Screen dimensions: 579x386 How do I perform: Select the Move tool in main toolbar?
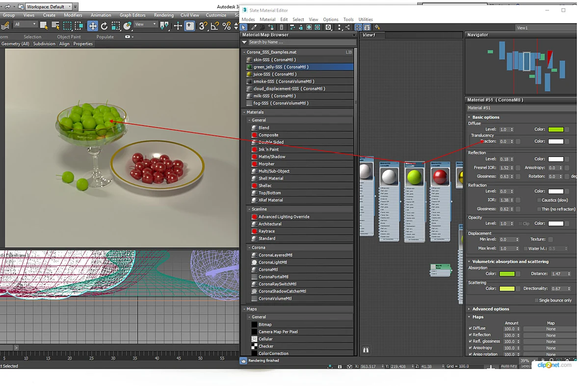coord(92,26)
